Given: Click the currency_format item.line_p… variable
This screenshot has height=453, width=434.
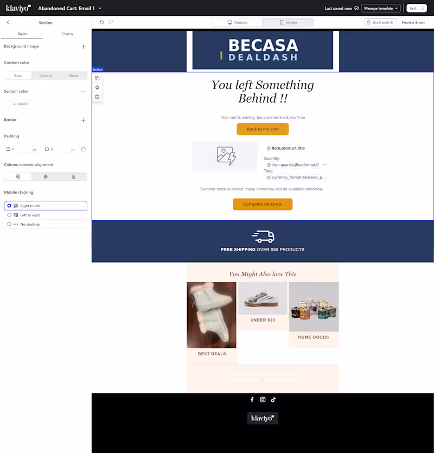Looking at the screenshot, I should 296,177.
